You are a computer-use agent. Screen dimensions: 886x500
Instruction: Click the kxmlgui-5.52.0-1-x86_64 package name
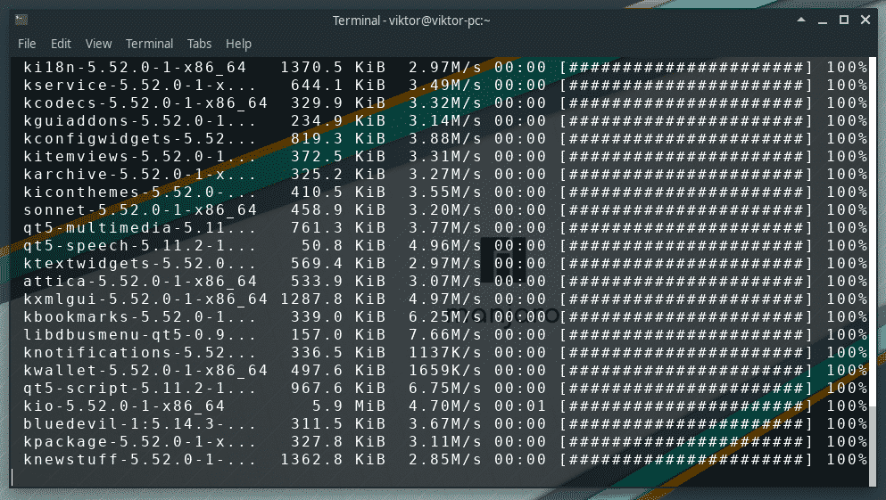(145, 299)
